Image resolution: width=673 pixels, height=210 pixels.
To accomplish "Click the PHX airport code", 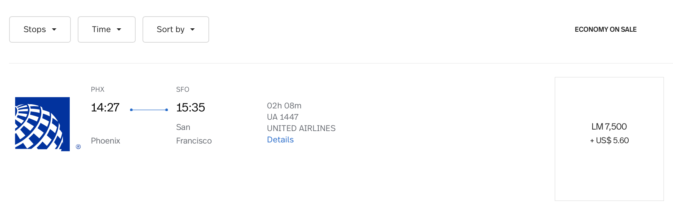I will pyautogui.click(x=98, y=90).
